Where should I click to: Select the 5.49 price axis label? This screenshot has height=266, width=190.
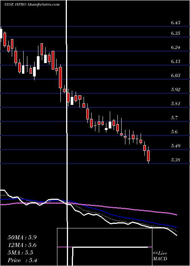click(176, 146)
